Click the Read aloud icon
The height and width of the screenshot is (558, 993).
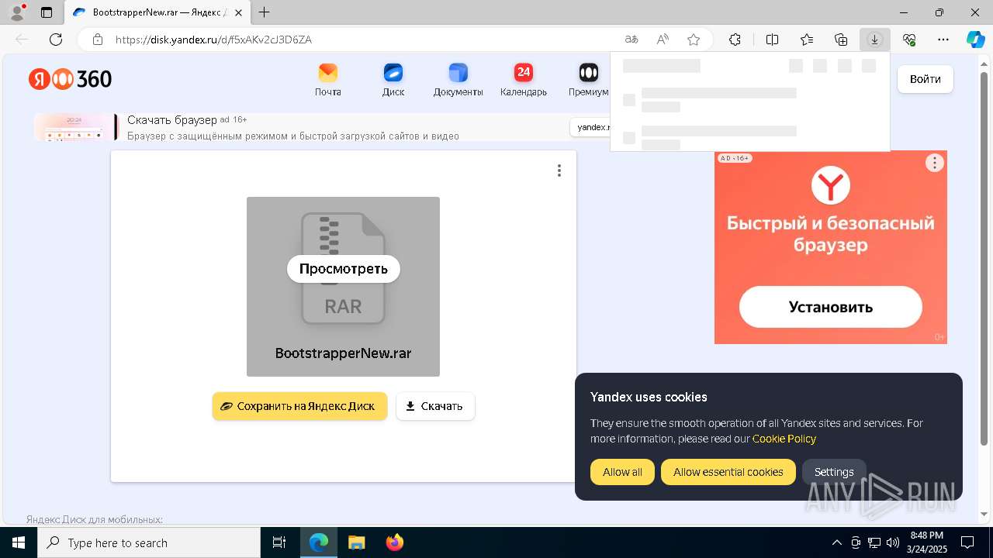click(x=663, y=40)
